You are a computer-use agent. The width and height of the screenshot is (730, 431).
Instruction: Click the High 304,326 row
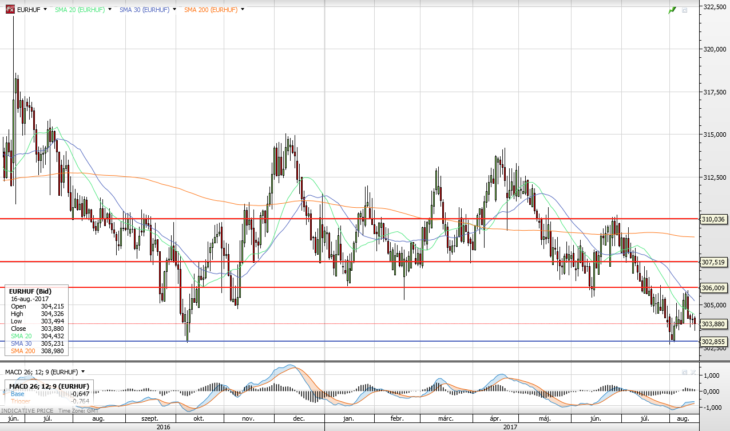click(x=37, y=314)
